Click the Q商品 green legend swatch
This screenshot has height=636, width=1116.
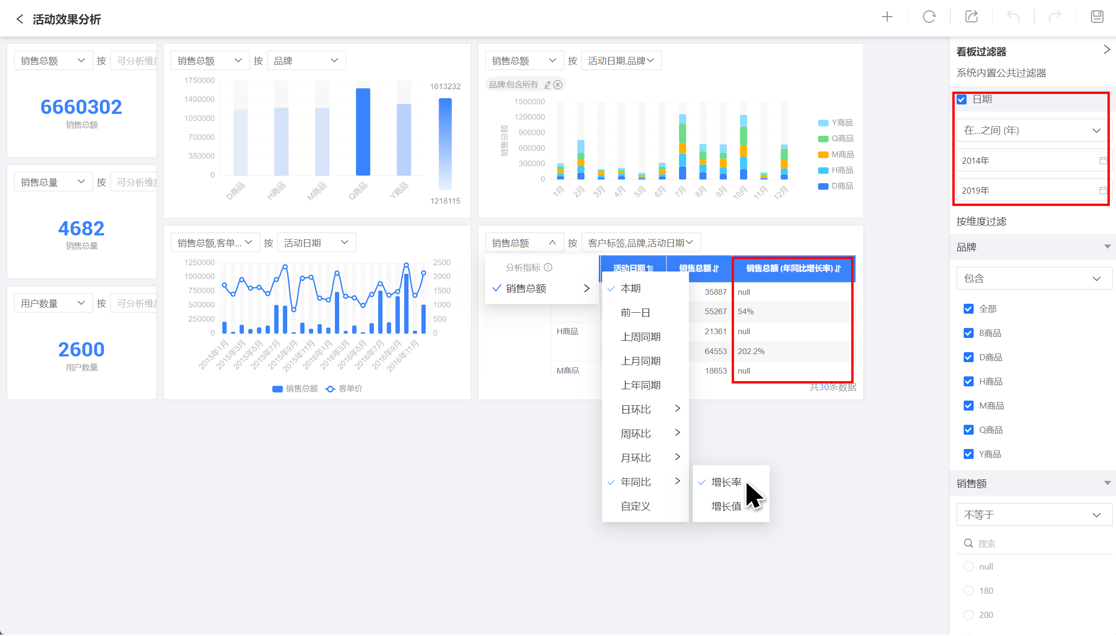pos(823,139)
